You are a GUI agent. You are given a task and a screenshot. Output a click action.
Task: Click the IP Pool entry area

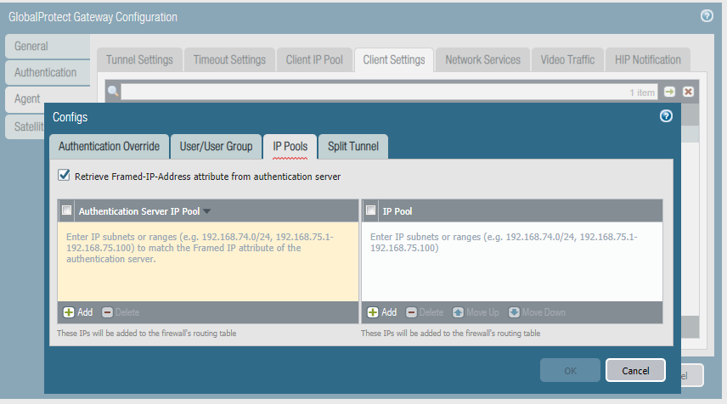pos(512,261)
